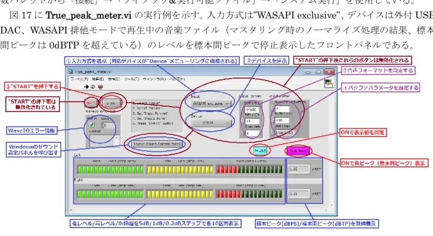Click the Right dBTP value field 1.21

299,194
